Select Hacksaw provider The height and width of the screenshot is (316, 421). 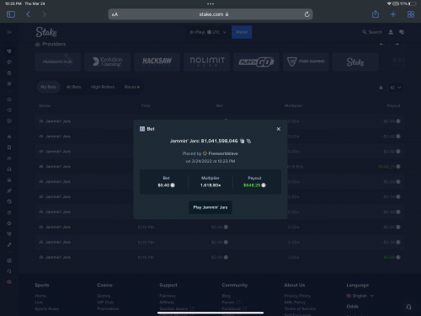(157, 62)
